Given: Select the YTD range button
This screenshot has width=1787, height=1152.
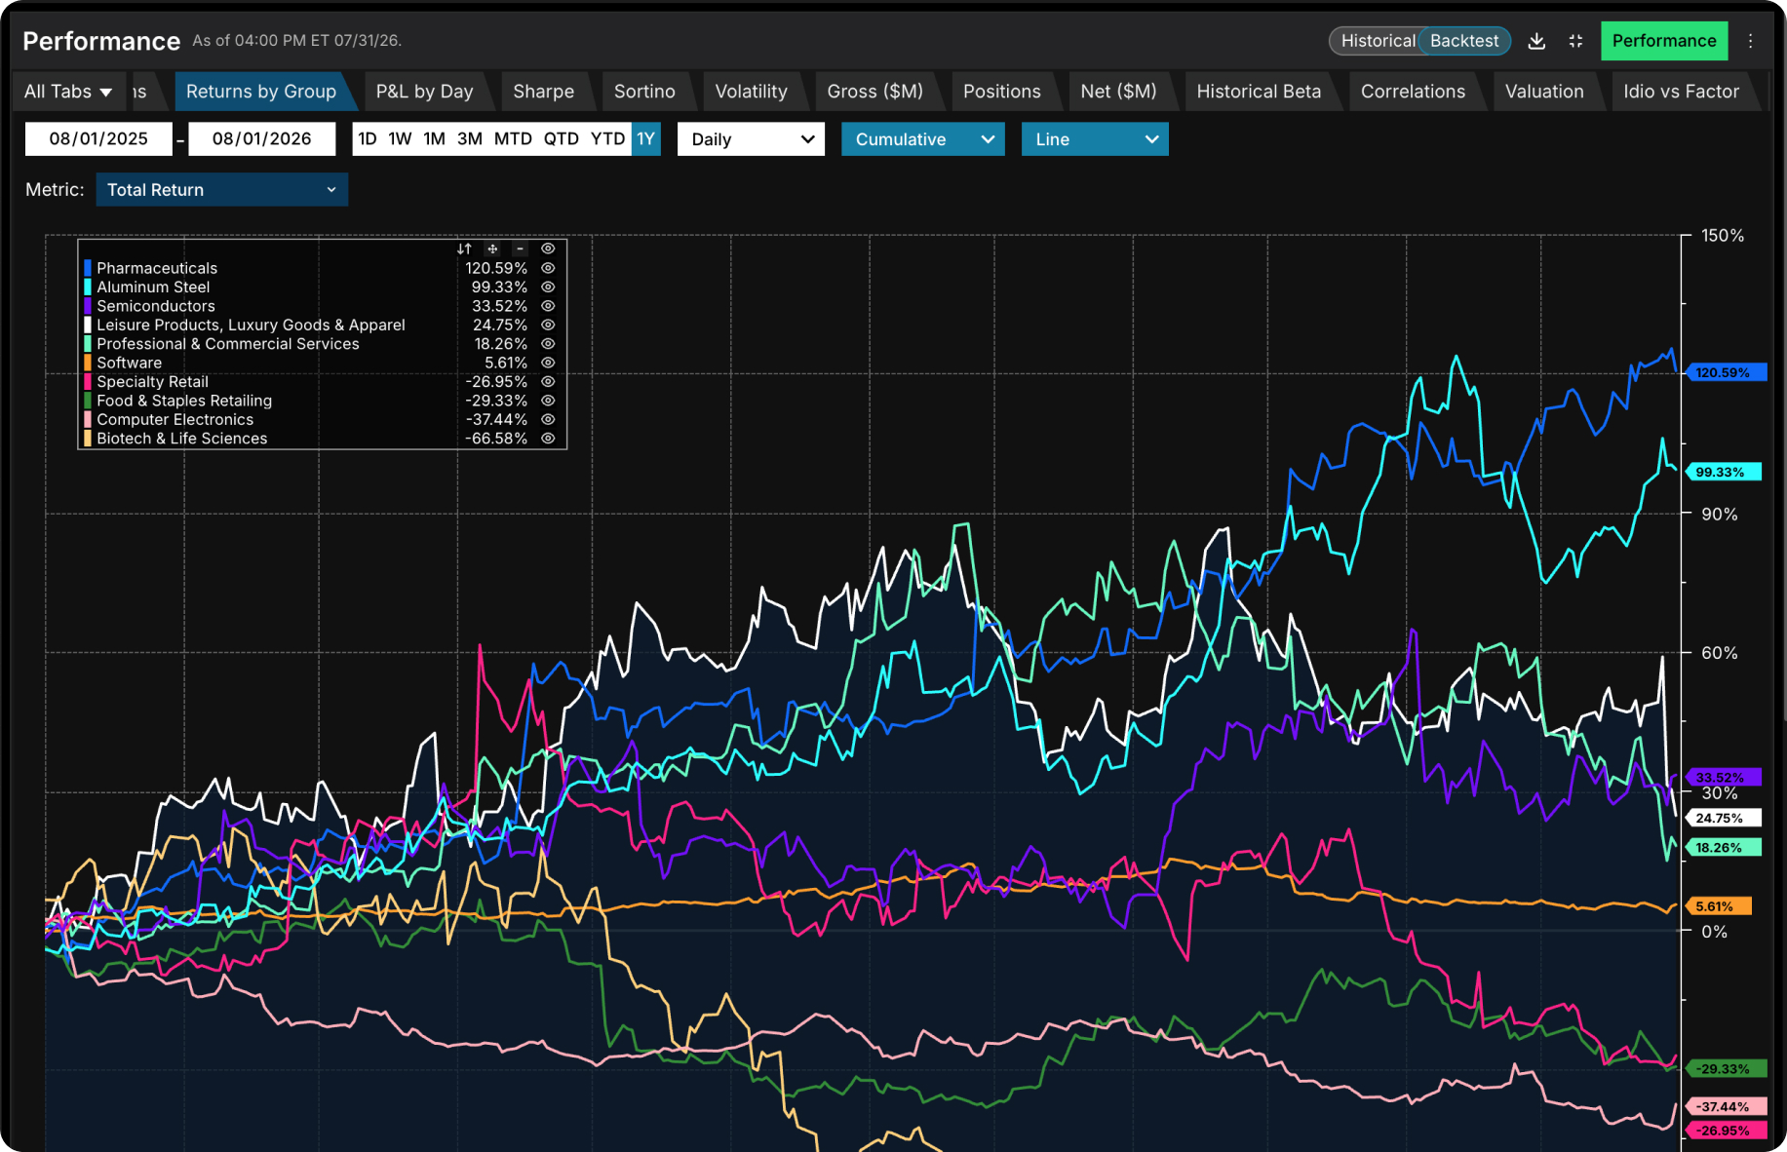Looking at the screenshot, I should pos(607,139).
